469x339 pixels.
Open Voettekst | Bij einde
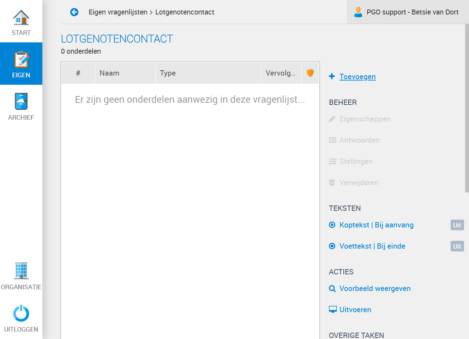(372, 246)
